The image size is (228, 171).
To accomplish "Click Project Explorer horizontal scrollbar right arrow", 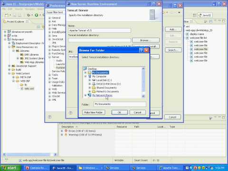I will pos(55,154).
